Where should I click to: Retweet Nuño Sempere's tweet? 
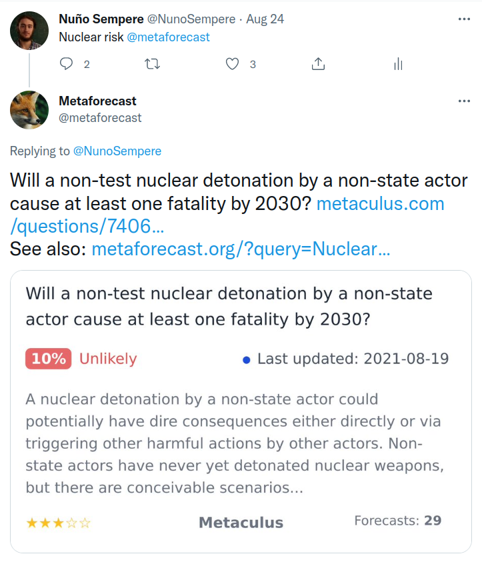pyautogui.click(x=152, y=64)
